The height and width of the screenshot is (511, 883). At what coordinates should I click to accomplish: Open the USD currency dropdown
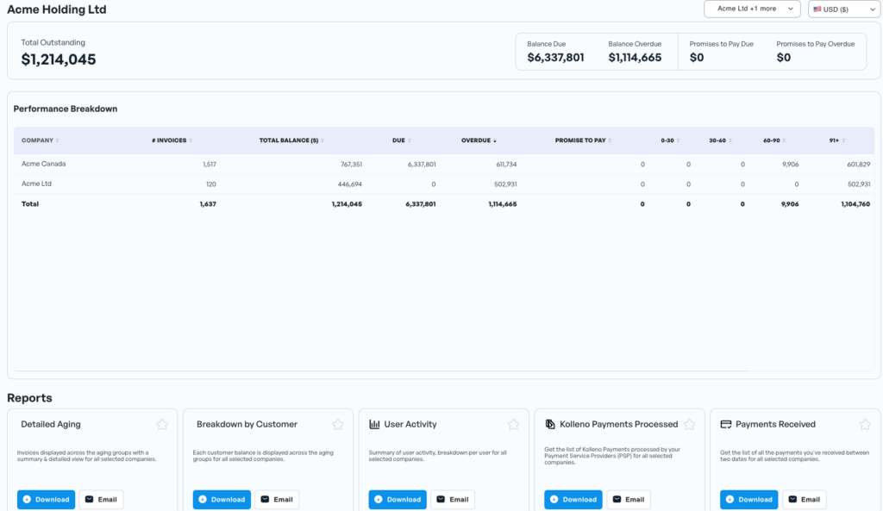coord(843,9)
